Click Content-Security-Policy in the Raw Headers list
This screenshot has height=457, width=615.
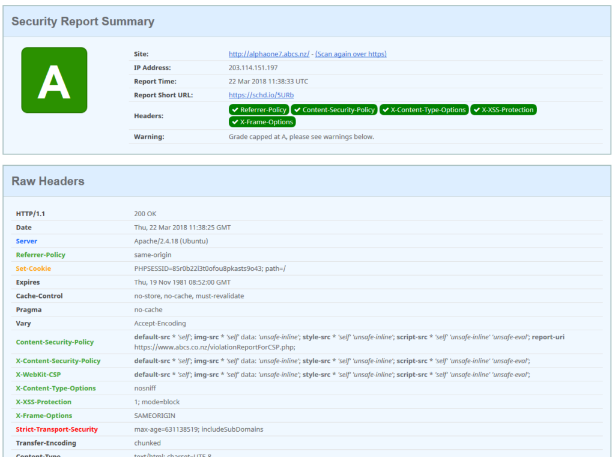point(55,342)
